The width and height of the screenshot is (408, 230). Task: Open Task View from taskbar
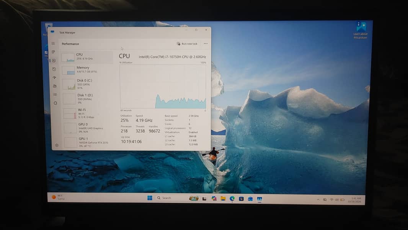pos(204,199)
